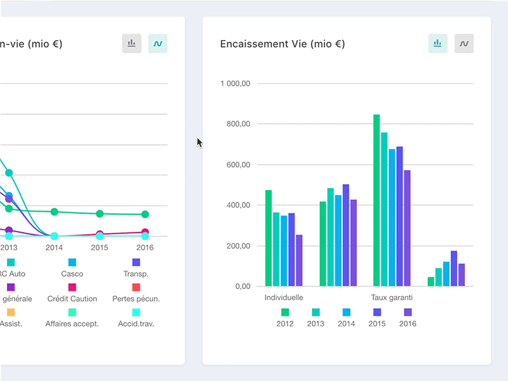Select the line chart icon on Non-vie card
This screenshot has height=381, width=508.
pyautogui.click(x=157, y=43)
